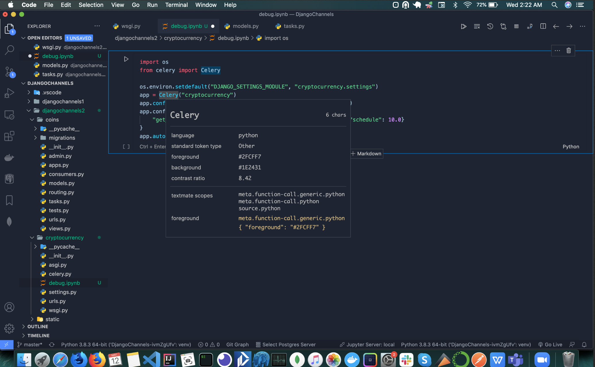Image resolution: width=595 pixels, height=367 pixels.
Task: Delete the current cell with trash icon
Action: pos(569,50)
